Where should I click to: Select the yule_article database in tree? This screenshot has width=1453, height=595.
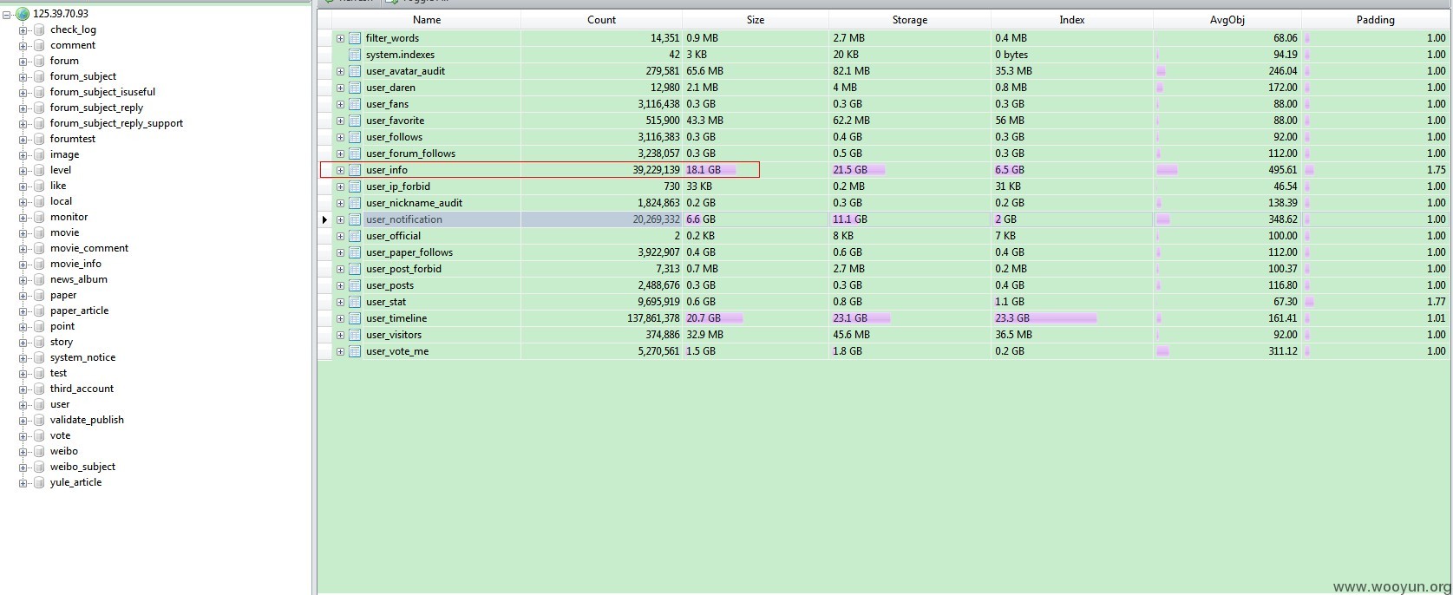pyautogui.click(x=75, y=482)
